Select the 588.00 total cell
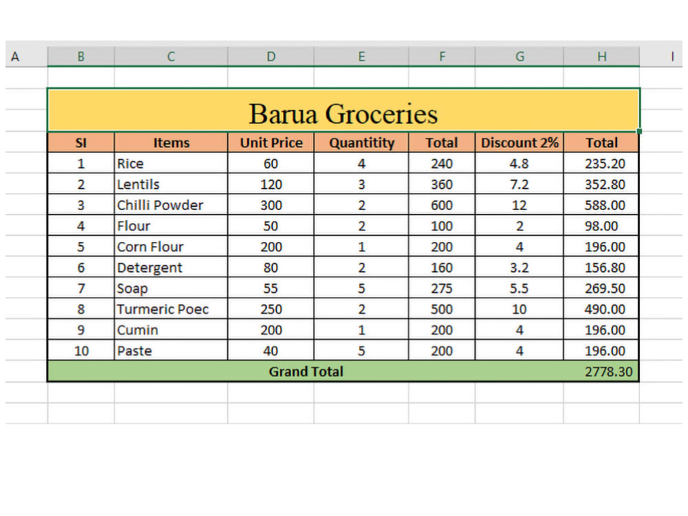 [x=601, y=205]
